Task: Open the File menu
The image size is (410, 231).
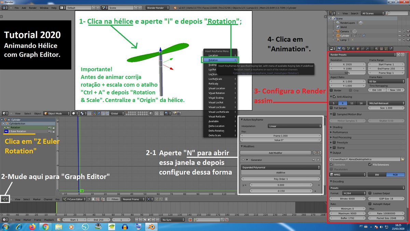Action: pos(16,8)
